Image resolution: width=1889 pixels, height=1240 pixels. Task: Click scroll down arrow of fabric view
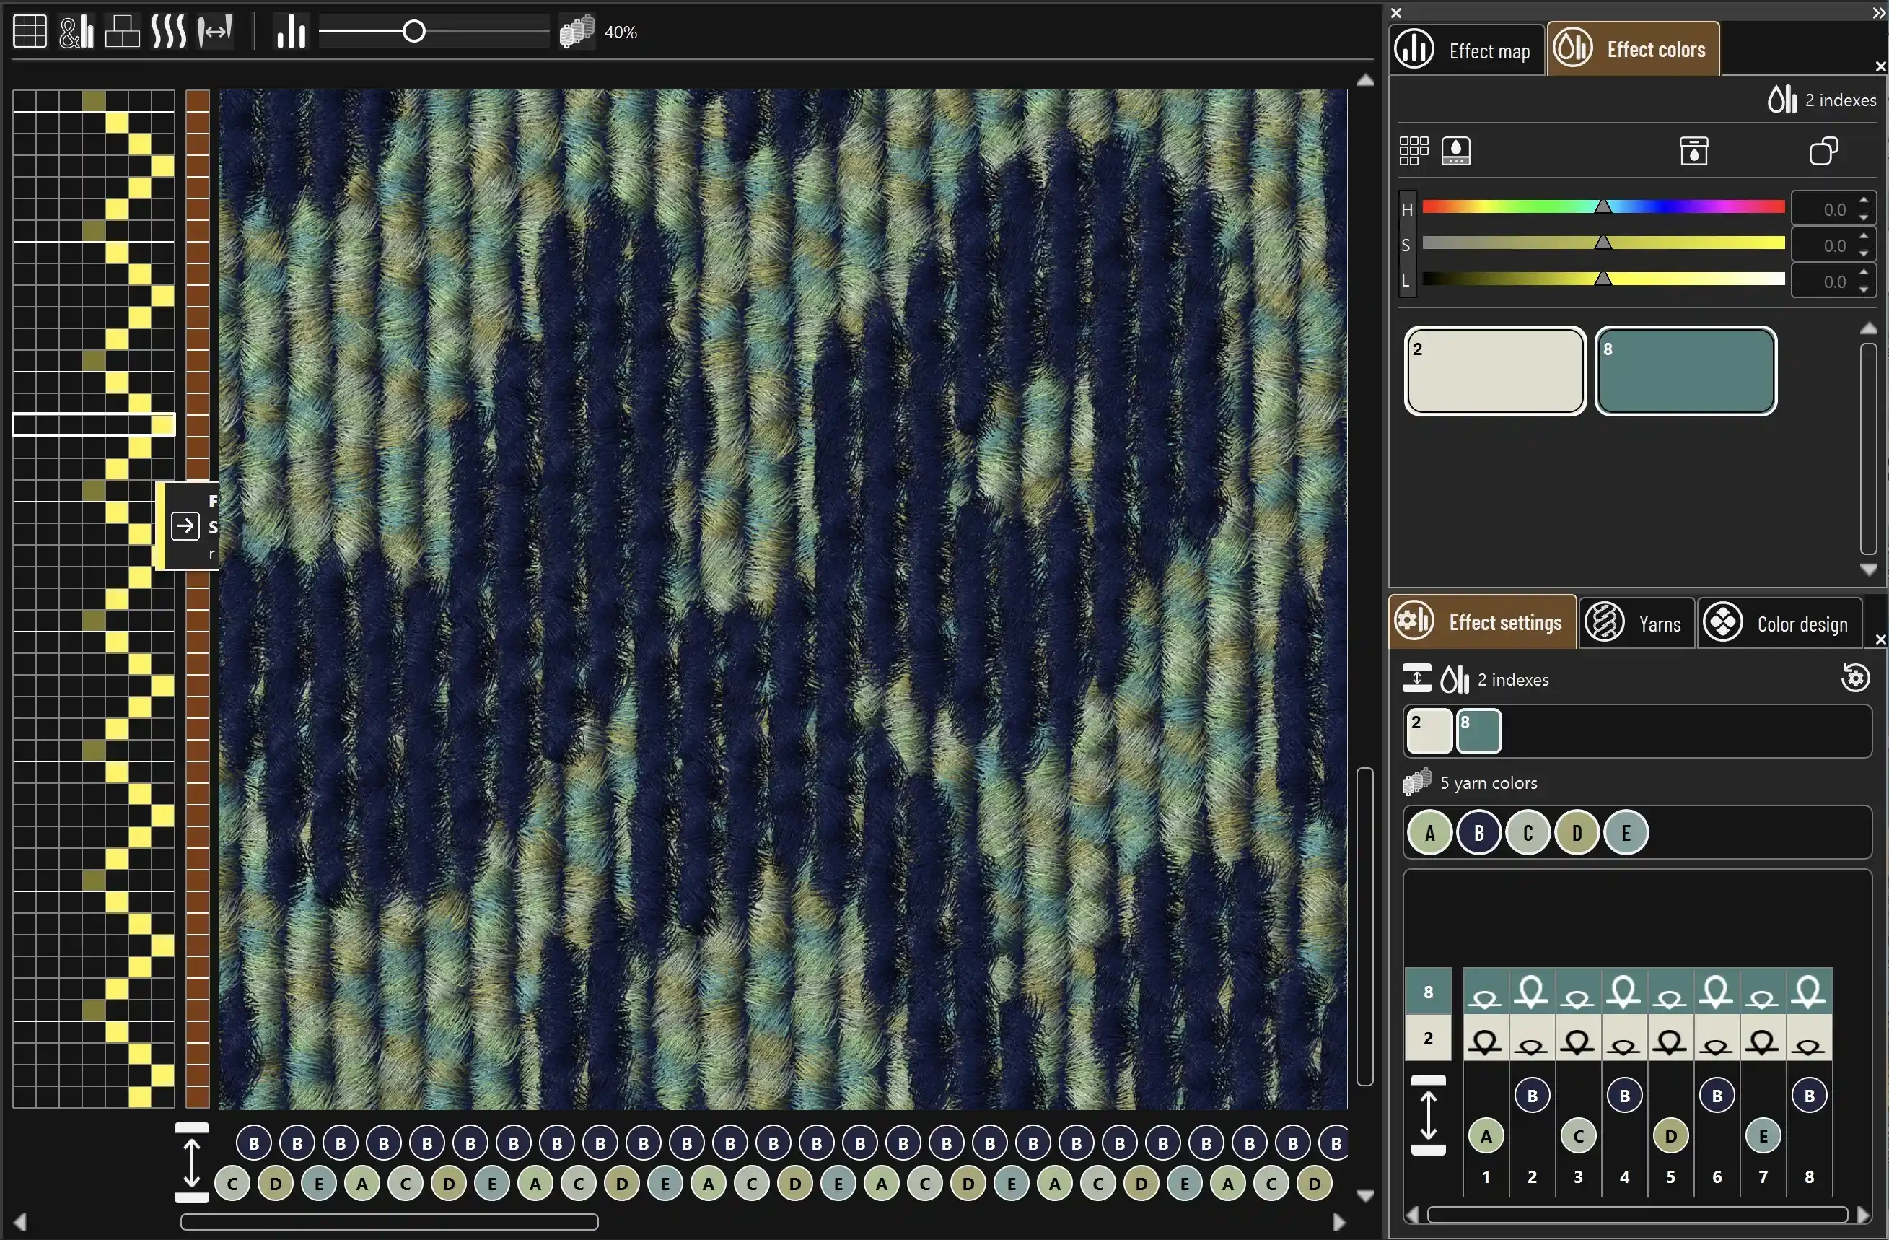[x=1365, y=1197]
